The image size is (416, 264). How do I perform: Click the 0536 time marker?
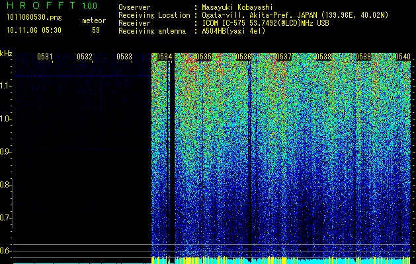(243, 57)
